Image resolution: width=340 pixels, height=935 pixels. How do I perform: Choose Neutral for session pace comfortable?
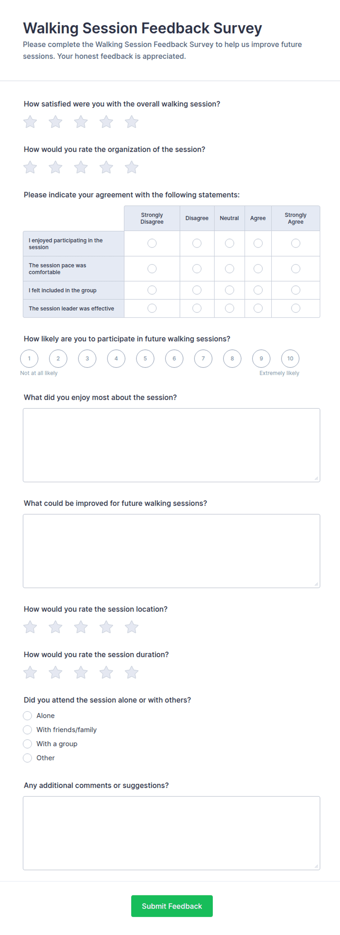[x=229, y=269]
